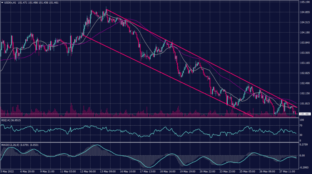
Task: Click the 105.190 price scale label
Action: coord(305,2)
